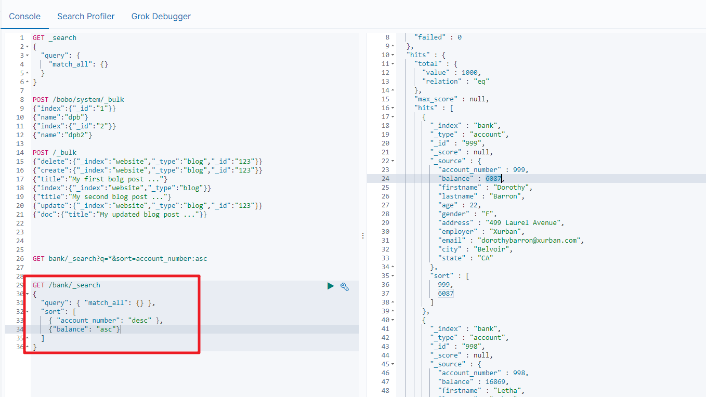Collapse the output hit object at line 40

point(393,320)
